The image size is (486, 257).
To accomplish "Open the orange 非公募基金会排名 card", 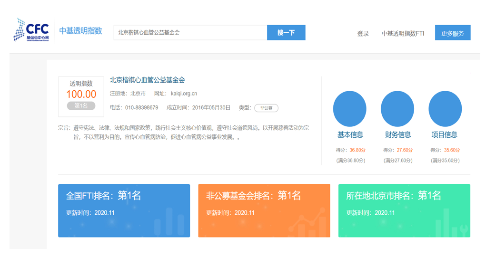I will click(264, 210).
